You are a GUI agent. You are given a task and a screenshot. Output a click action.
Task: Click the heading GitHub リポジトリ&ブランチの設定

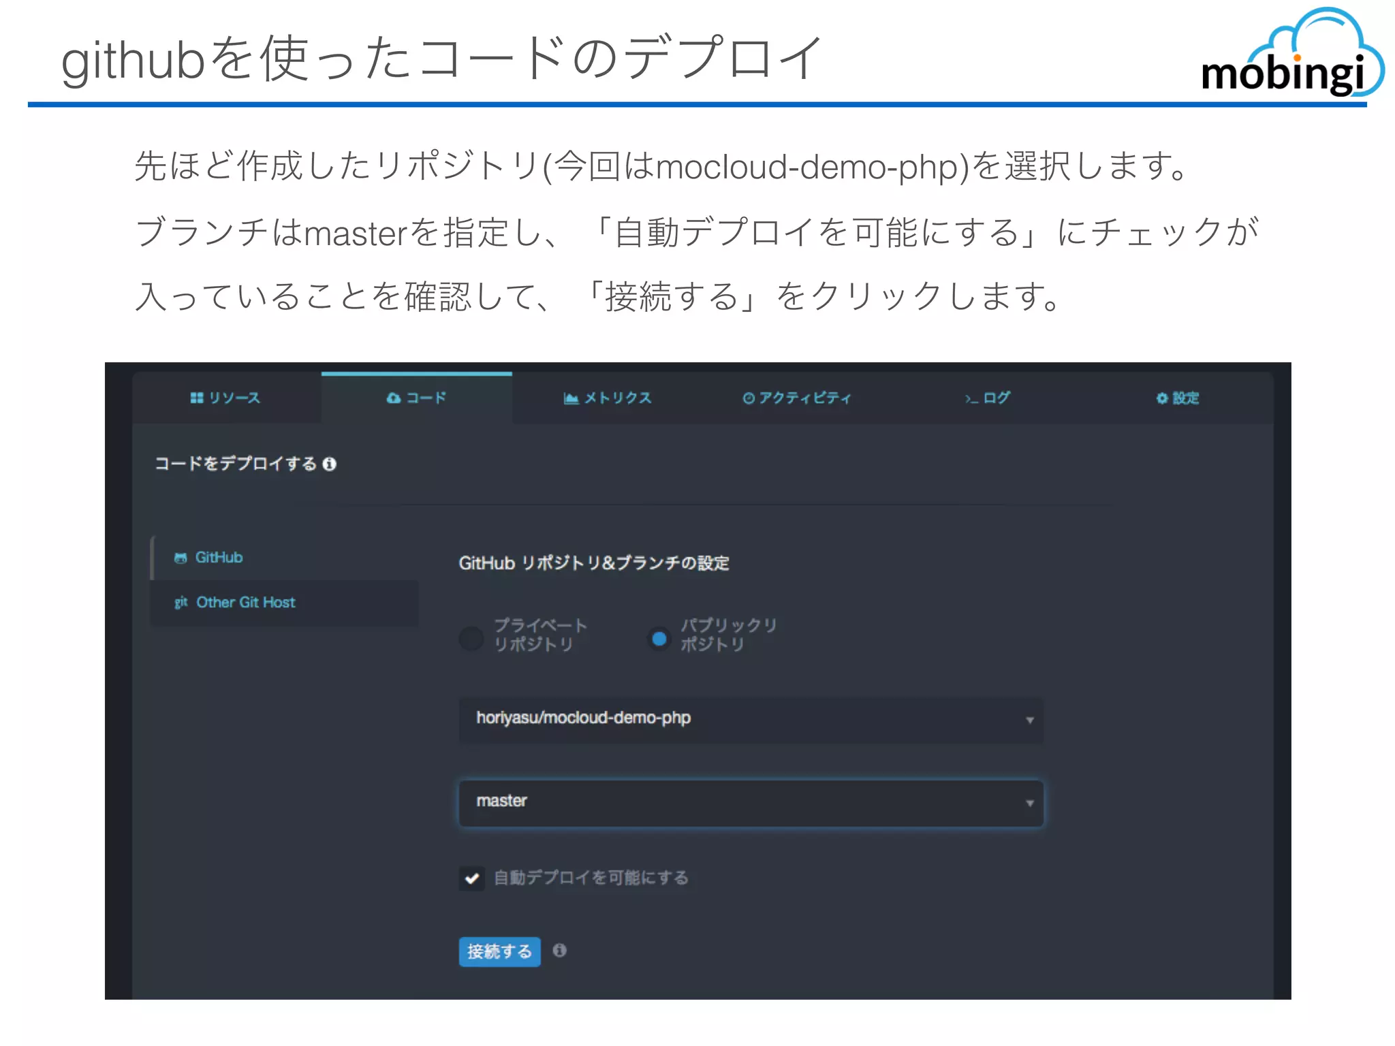594,562
